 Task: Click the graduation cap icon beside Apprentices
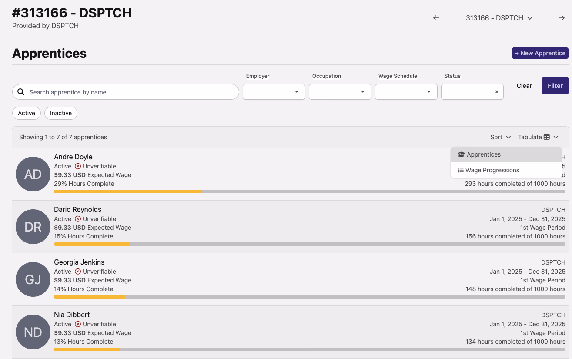coord(461,154)
